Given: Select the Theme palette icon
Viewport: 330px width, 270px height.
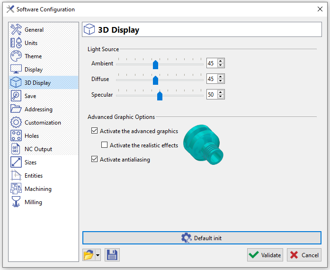Looking at the screenshot, I should coord(16,56).
